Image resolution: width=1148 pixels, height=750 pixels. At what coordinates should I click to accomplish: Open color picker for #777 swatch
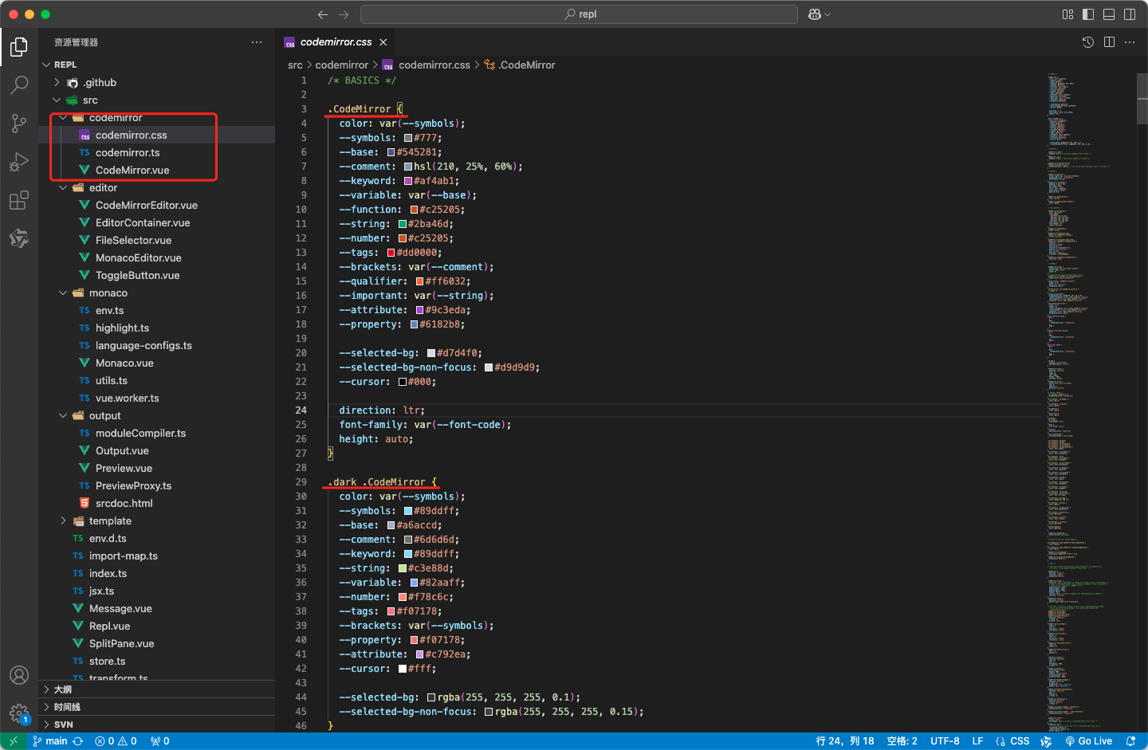point(408,138)
